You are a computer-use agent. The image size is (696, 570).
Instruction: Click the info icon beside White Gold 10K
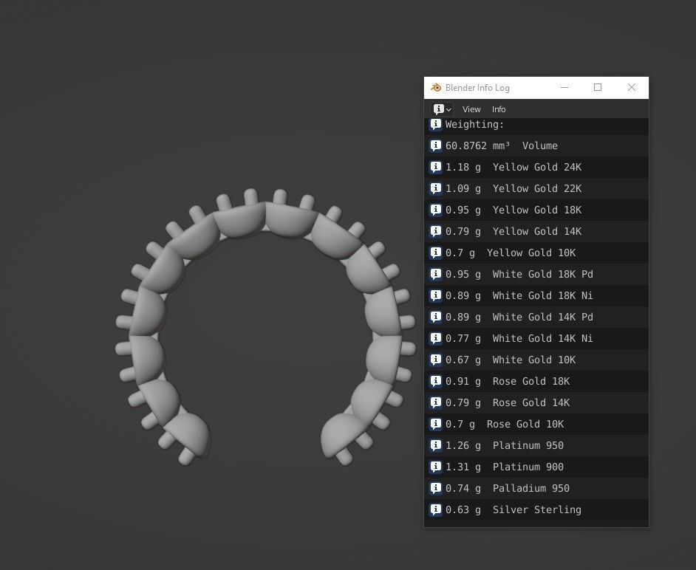tap(435, 360)
